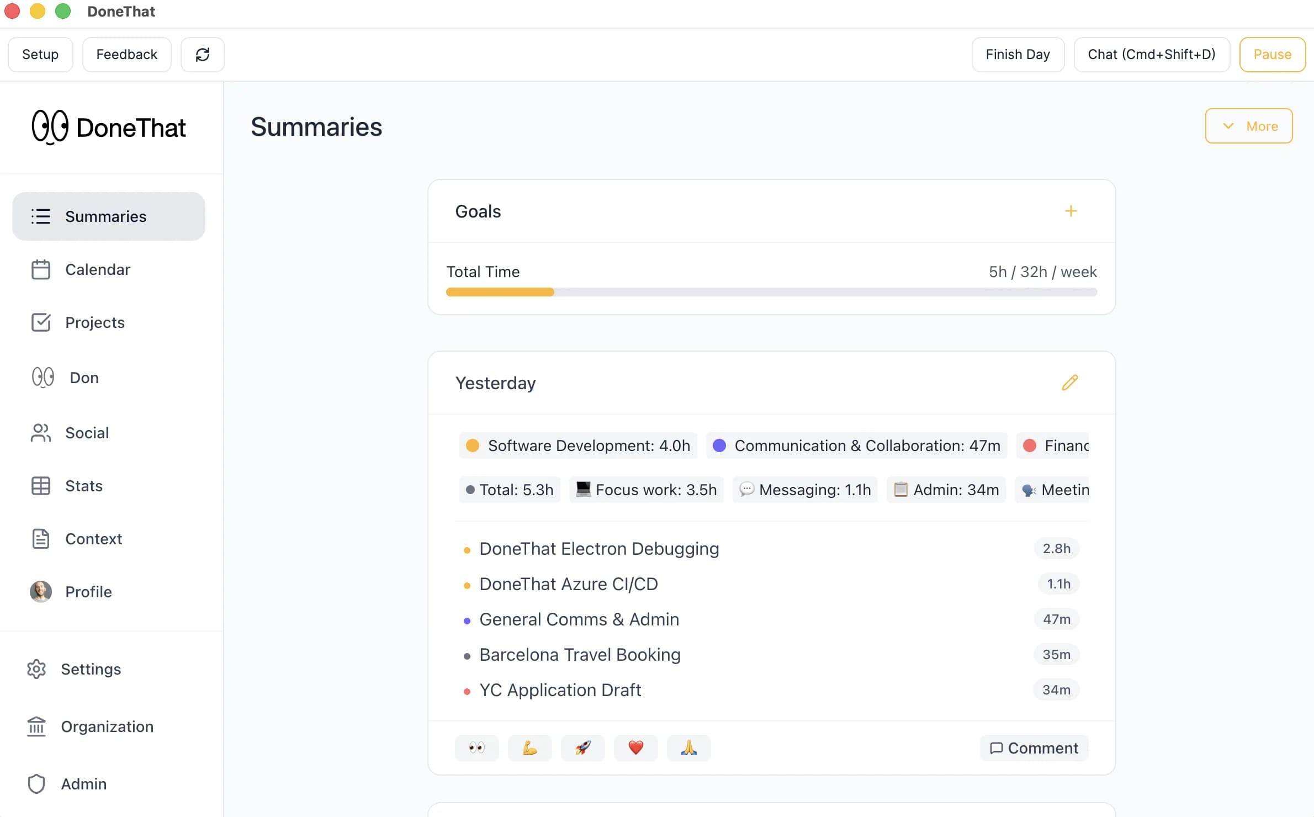This screenshot has width=1314, height=817.
Task: Select the DoneThat Azure CI/CD entry
Action: tap(569, 584)
